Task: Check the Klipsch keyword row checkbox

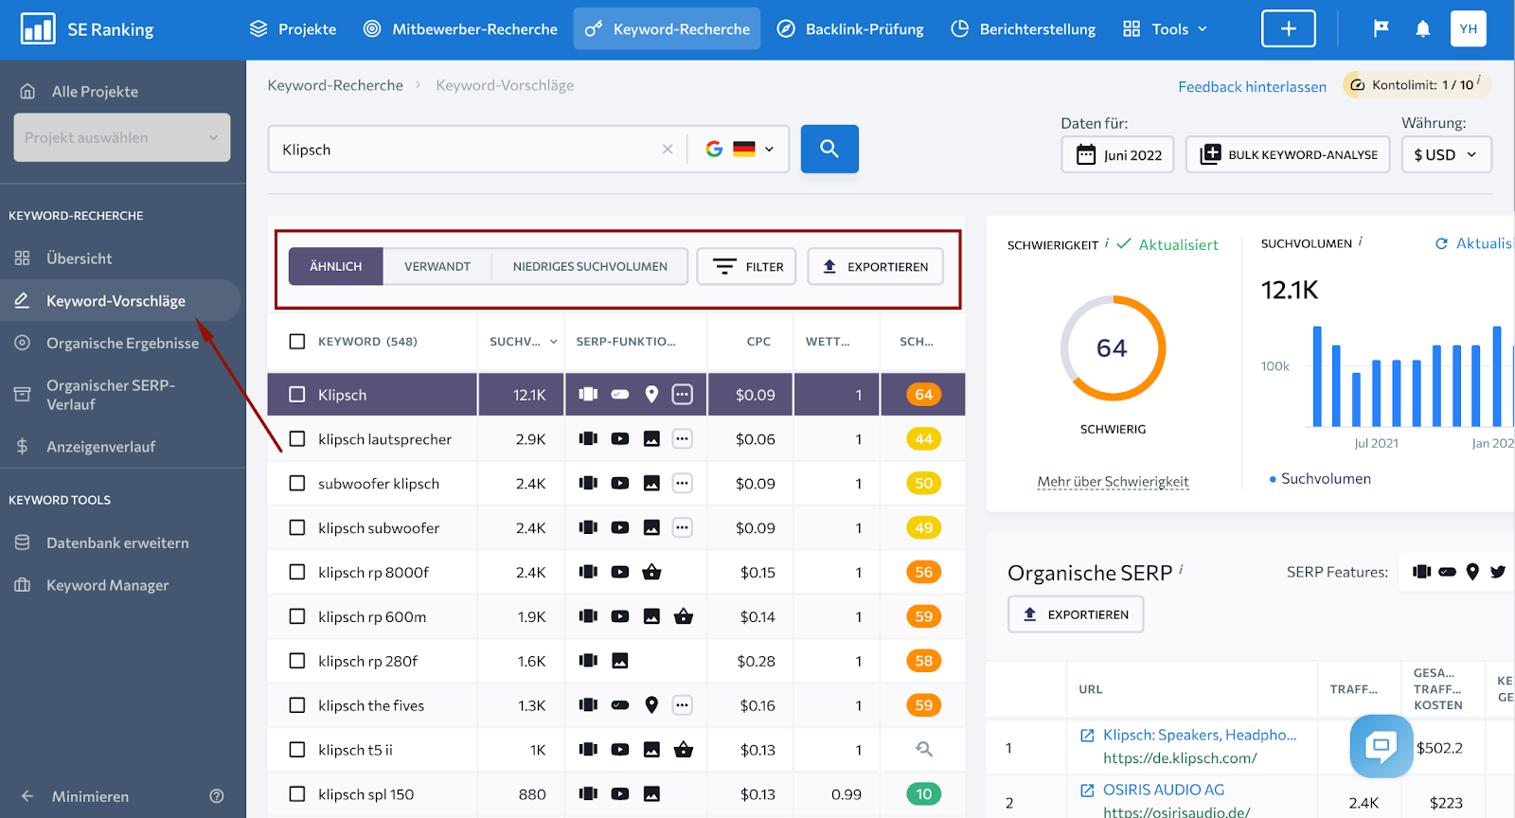Action: tap(297, 395)
